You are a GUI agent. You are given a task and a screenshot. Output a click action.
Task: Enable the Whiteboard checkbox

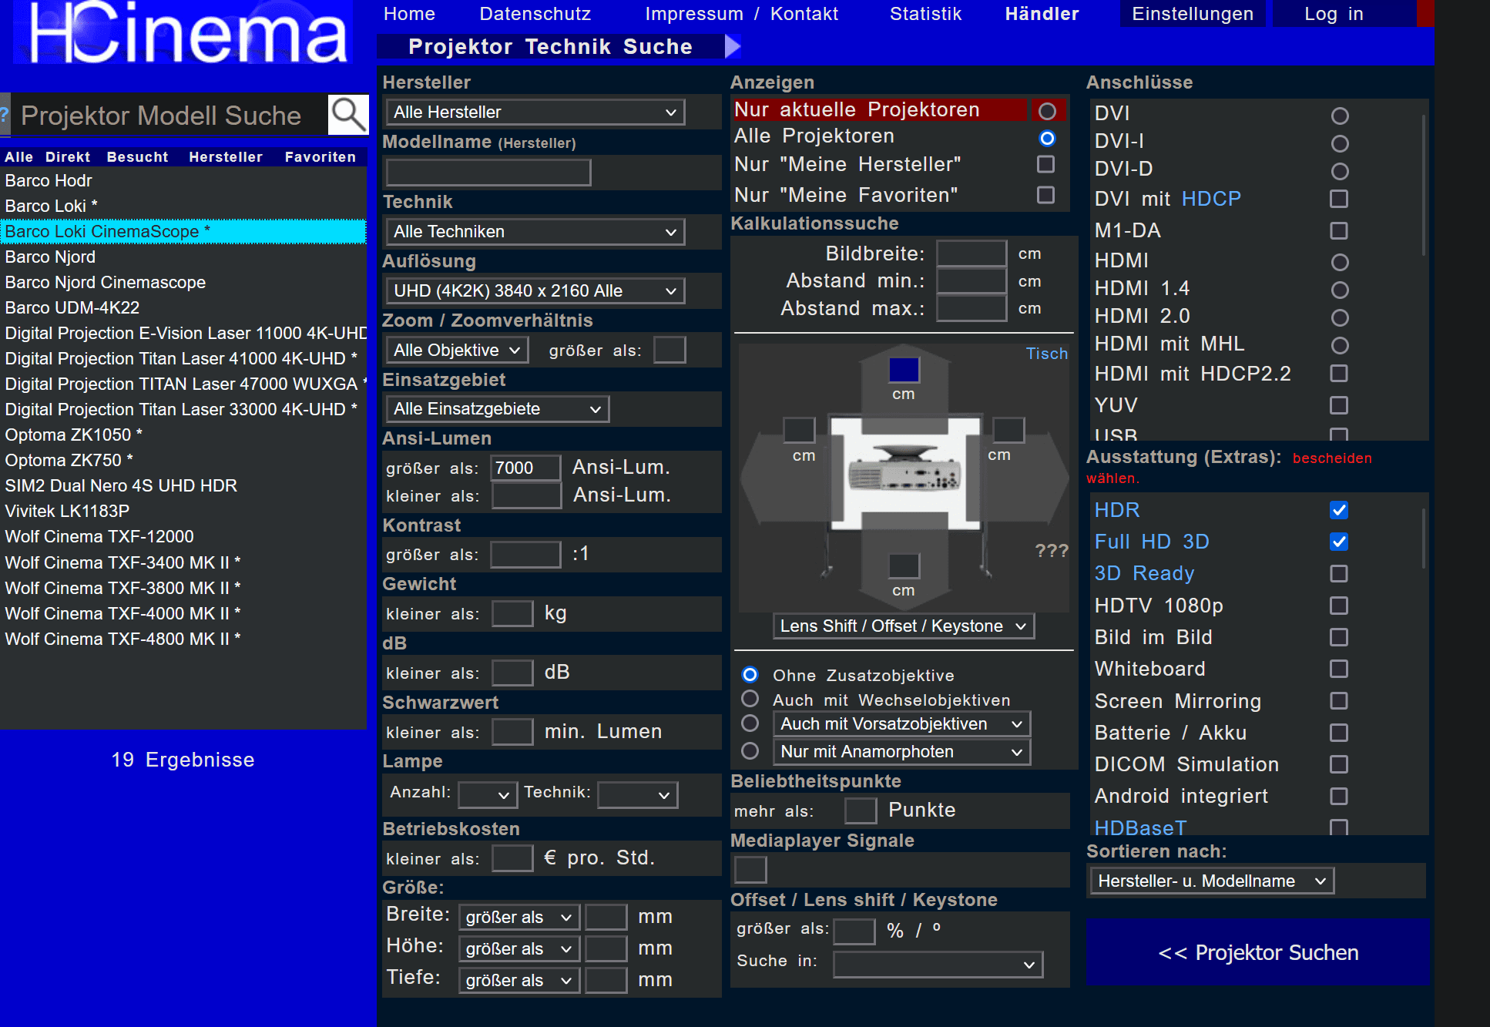point(1339,669)
